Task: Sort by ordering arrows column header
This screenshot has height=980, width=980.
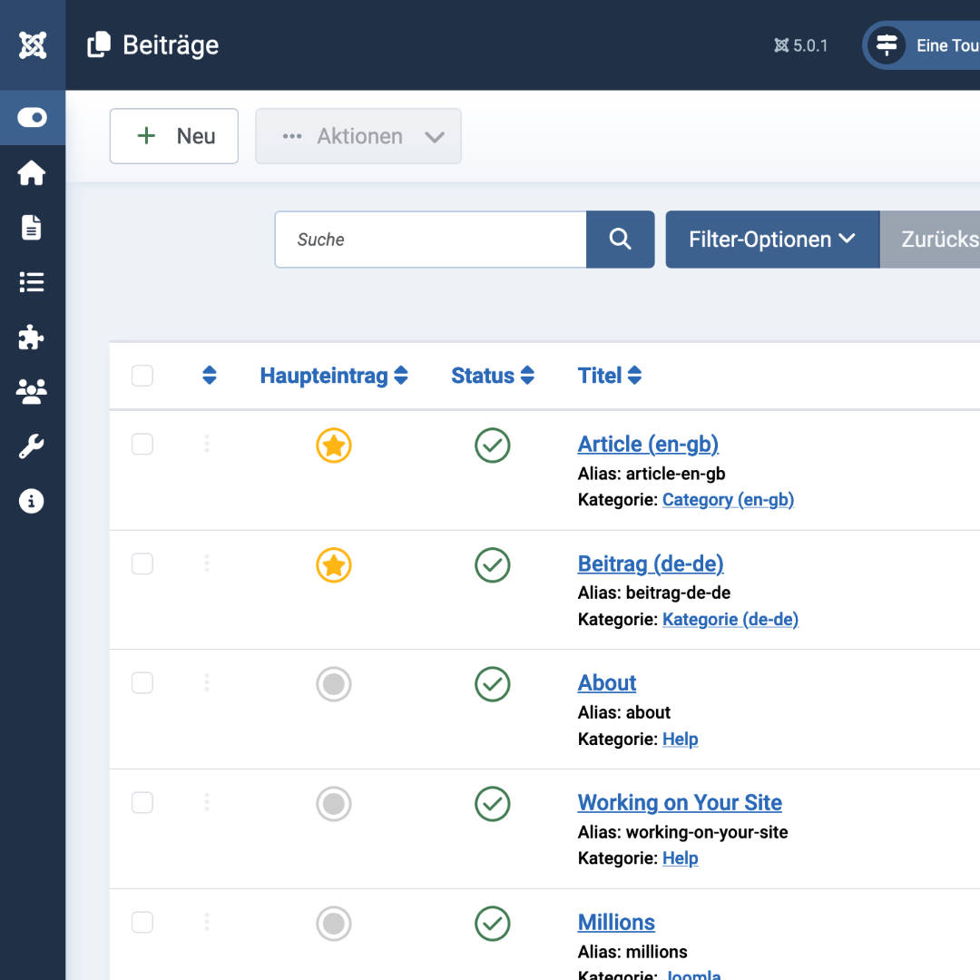Action: coord(210,375)
